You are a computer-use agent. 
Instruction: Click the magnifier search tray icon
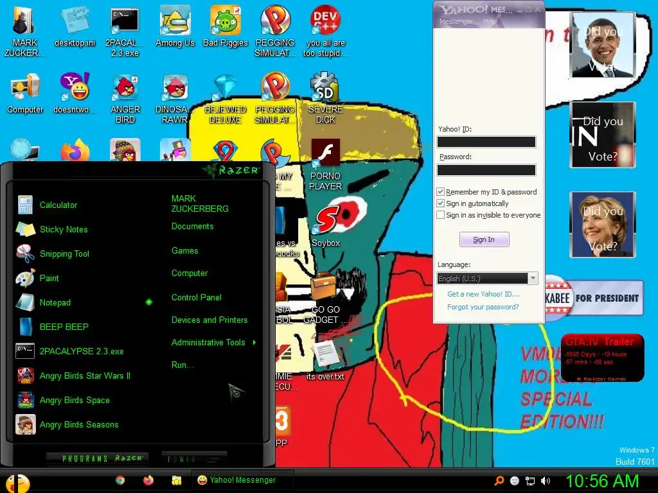(x=499, y=481)
